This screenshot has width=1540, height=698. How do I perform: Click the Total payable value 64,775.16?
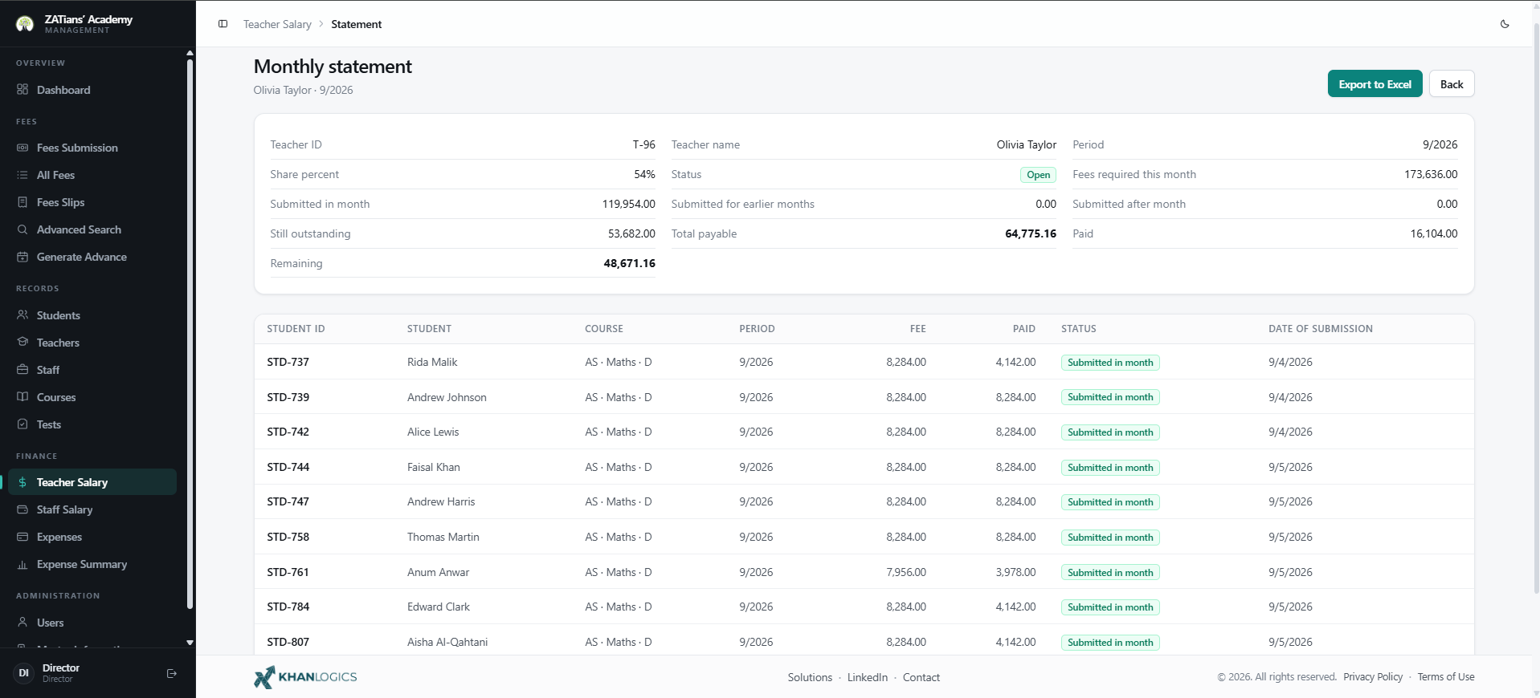1031,233
